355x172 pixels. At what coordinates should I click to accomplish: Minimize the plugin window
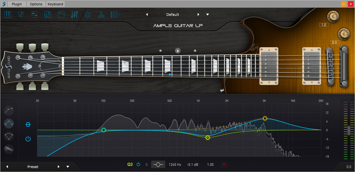coord(343,4)
